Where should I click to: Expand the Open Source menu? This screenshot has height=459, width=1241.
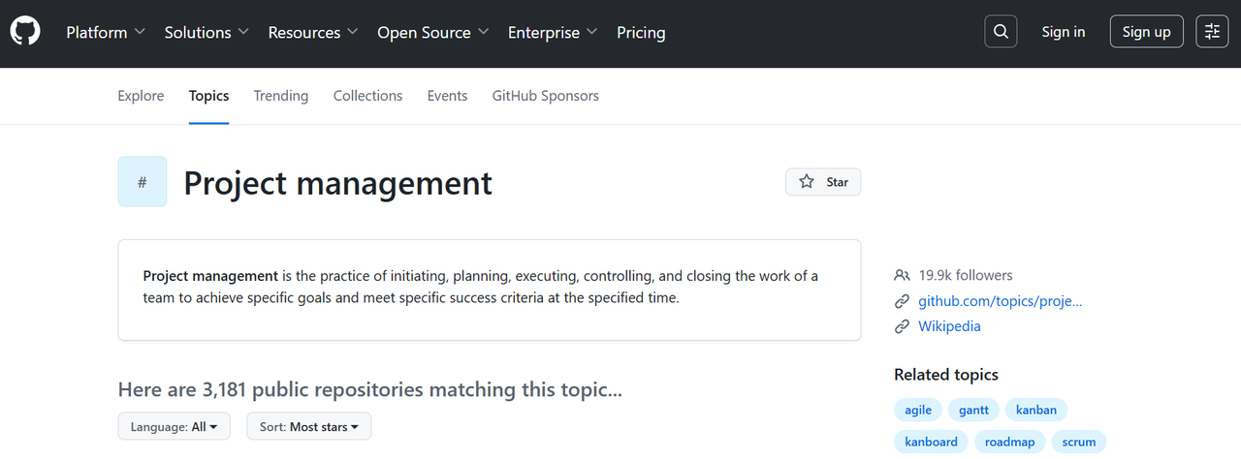(x=432, y=32)
